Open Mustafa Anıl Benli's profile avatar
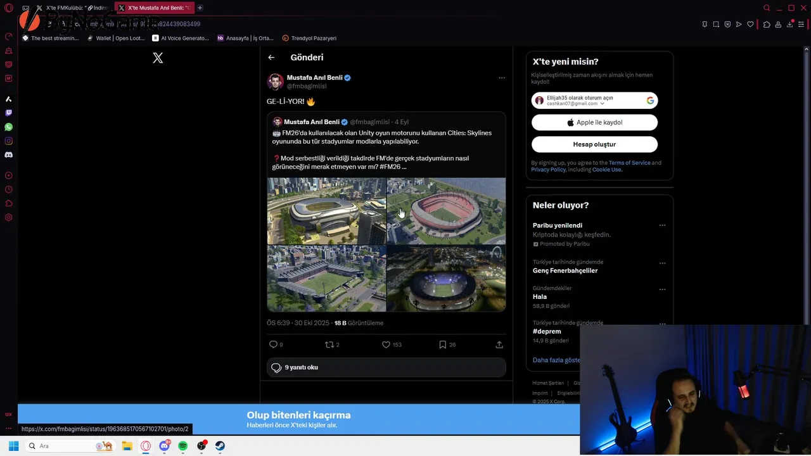This screenshot has width=811, height=456. (x=276, y=82)
